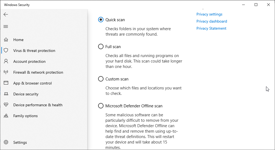Click the Virus & threat protection shield icon

6,51
